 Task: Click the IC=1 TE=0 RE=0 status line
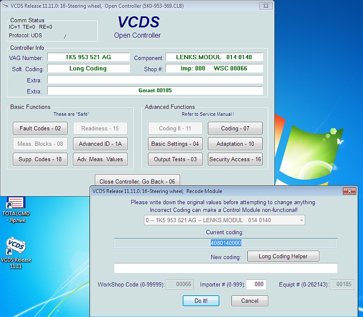[30, 27]
